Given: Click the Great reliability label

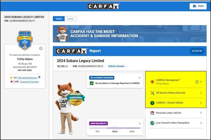Looking at the screenshot, I should click(x=132, y=131).
